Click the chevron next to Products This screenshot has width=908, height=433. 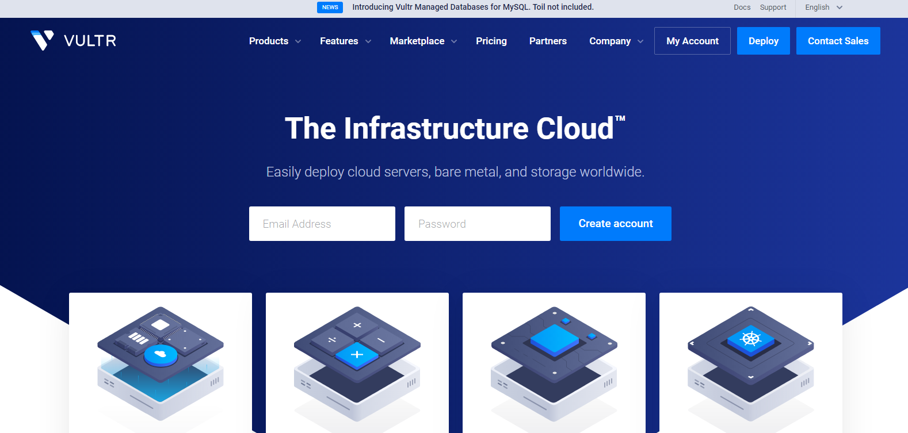[x=298, y=41]
